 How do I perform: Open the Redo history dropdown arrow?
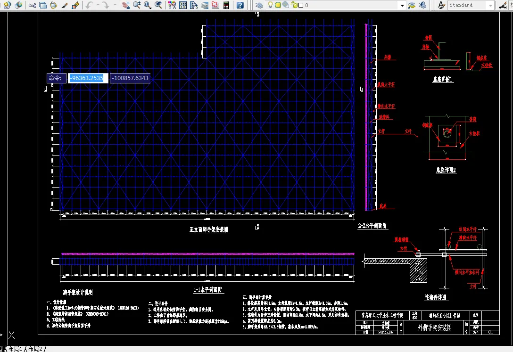point(115,5)
